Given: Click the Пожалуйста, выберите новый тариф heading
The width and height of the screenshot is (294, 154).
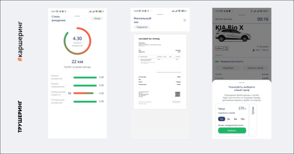Looking at the screenshot, I should click(x=242, y=88).
